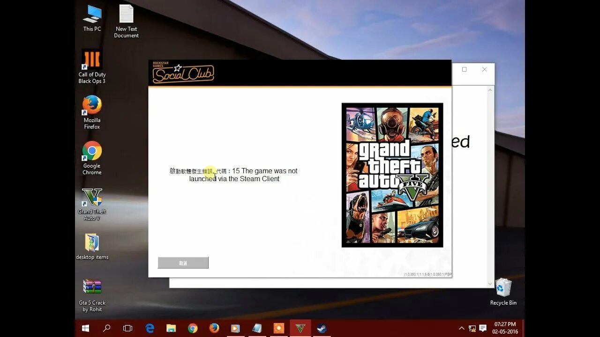Switch to GTA V taskbar icon
The image size is (600, 337).
pyautogui.click(x=300, y=328)
